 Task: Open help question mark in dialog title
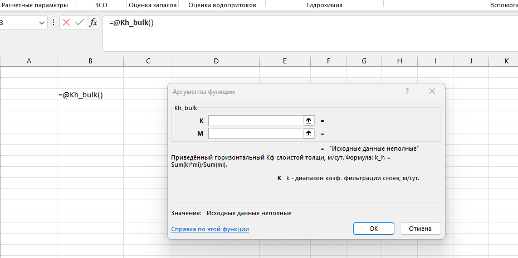tap(407, 91)
